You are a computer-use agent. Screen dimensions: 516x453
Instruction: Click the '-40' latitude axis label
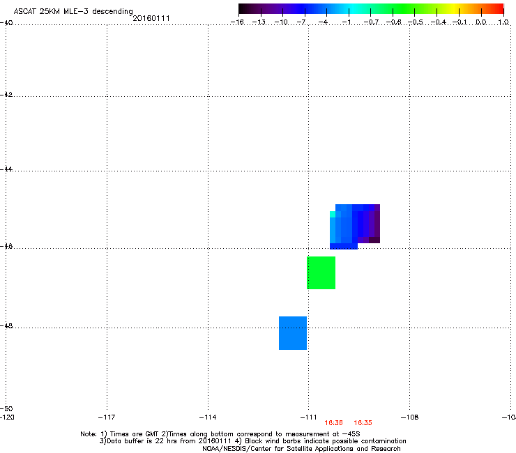(x=6, y=22)
